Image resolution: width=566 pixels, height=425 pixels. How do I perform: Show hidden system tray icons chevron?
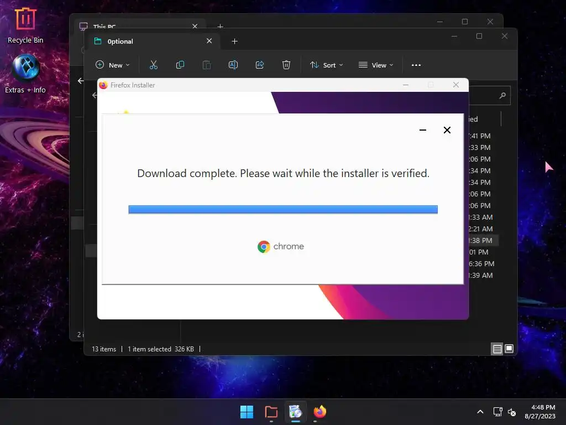pos(480,412)
